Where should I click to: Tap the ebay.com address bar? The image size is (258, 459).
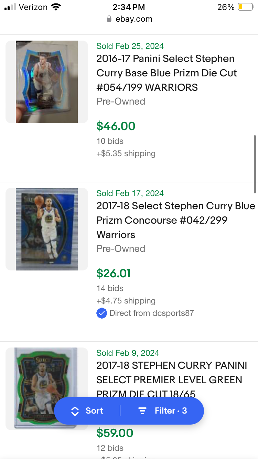129,19
